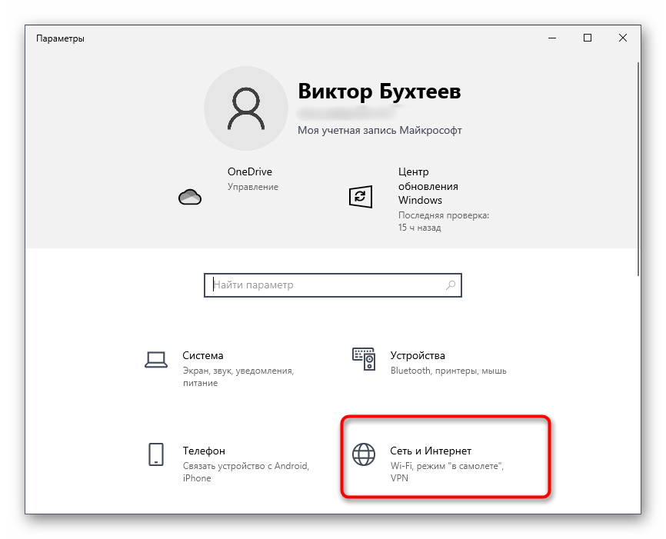Click the Устройства keyboard and speaker icon
The height and width of the screenshot is (539, 666).
pos(364,359)
